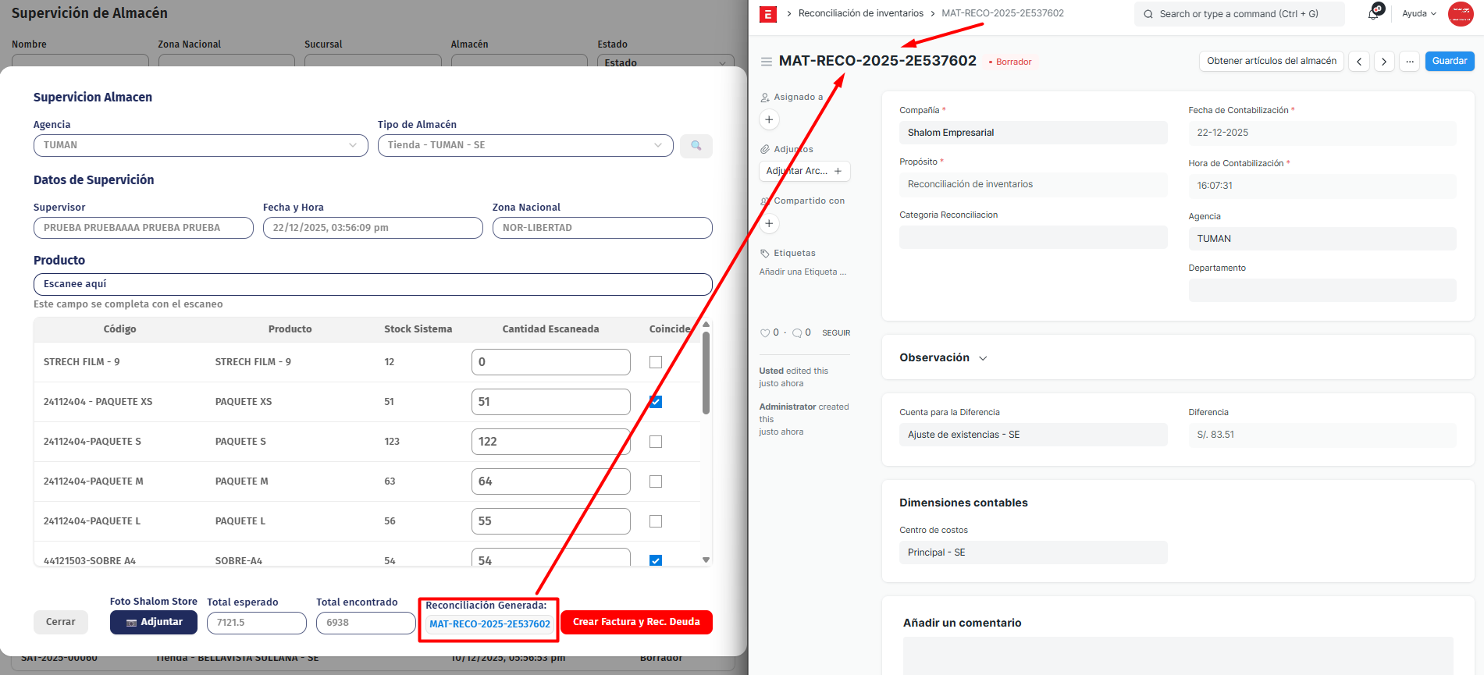Click the red E home logo
Screen dimensions: 1484x675
[768, 14]
